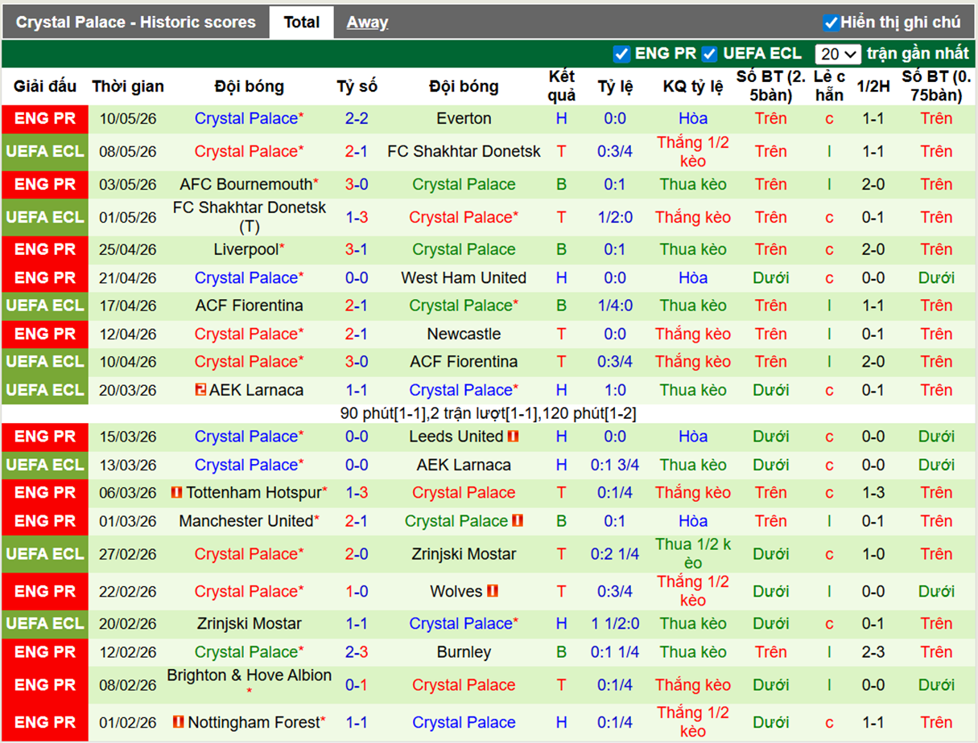The height and width of the screenshot is (743, 978).
Task: Click the odds 0:1 3/4 in AEK Larnaca row
Action: [x=615, y=465]
